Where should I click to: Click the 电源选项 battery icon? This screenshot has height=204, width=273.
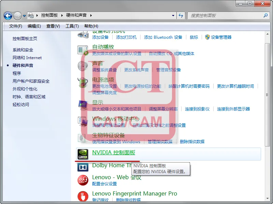[83, 83]
